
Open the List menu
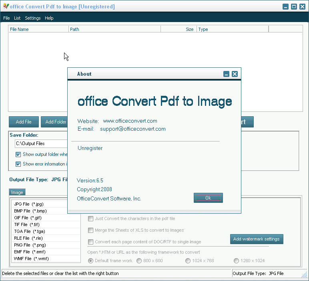17,18
